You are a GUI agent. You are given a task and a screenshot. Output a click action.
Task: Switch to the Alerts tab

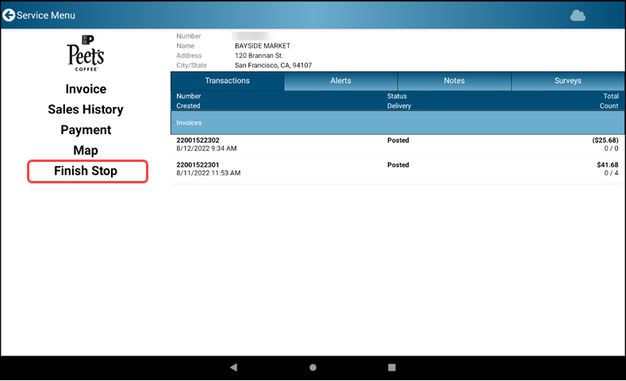pos(340,81)
